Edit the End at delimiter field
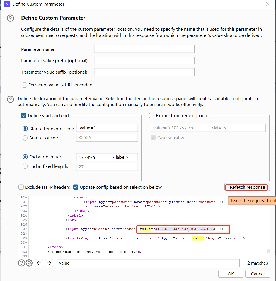The image size is (276, 281). tap(107, 157)
